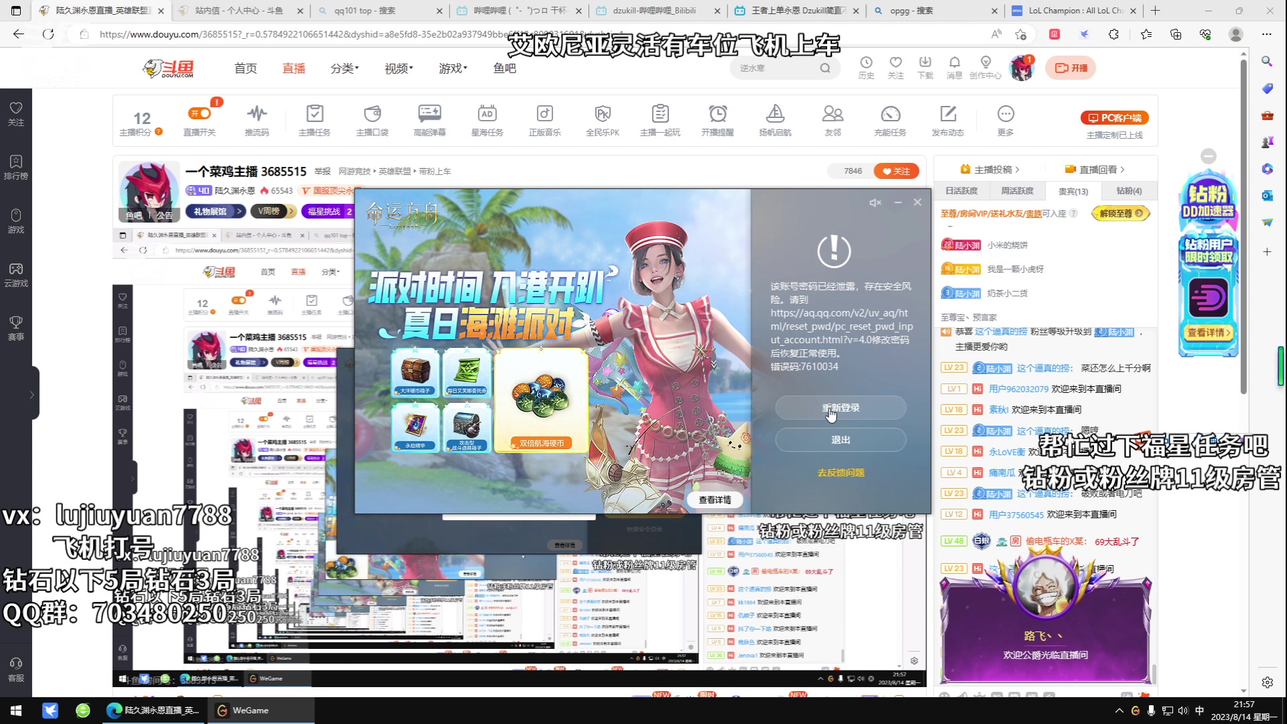The height and width of the screenshot is (724, 1287).
Task: Select 双倍航海硬币 reward card
Action: 542,400
